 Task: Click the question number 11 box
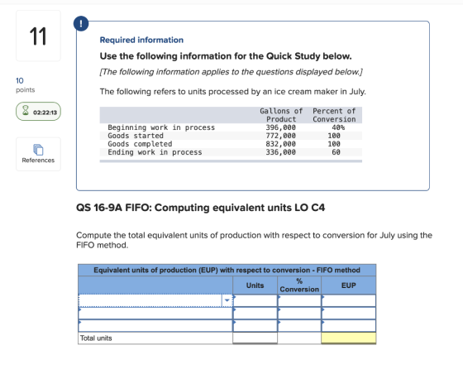click(x=38, y=36)
